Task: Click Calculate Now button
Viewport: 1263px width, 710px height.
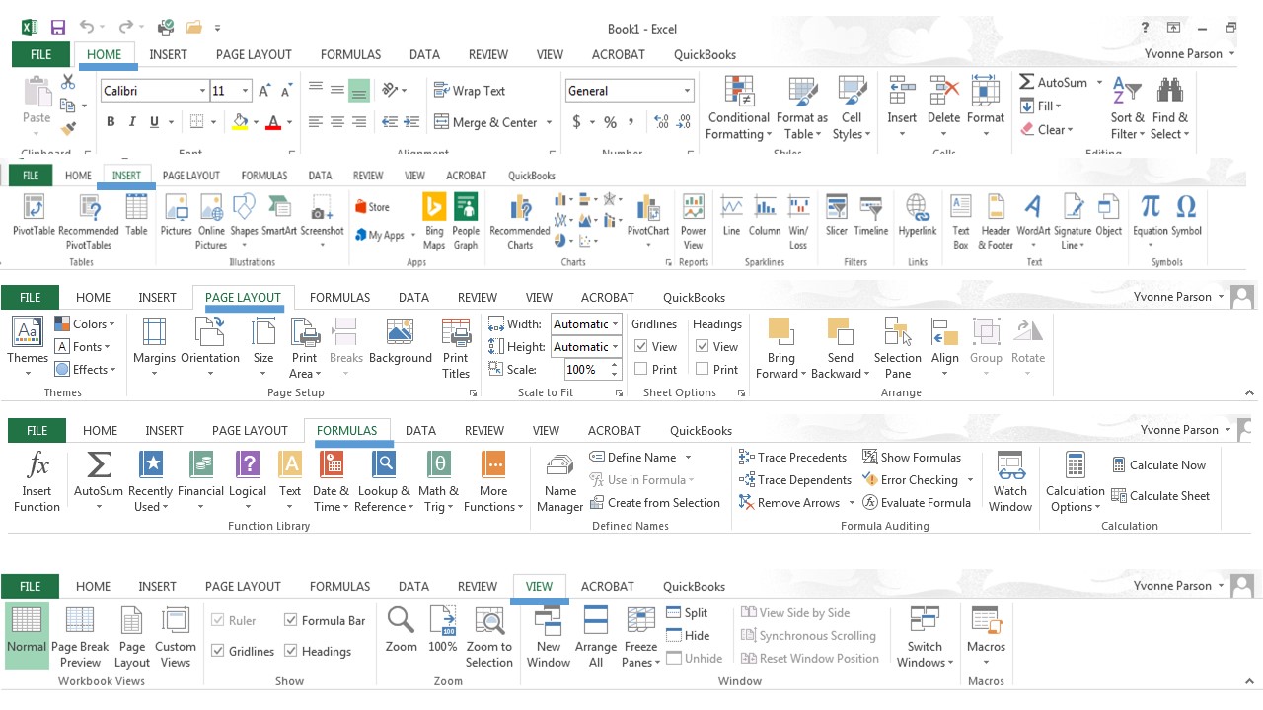Action: coord(1158,464)
